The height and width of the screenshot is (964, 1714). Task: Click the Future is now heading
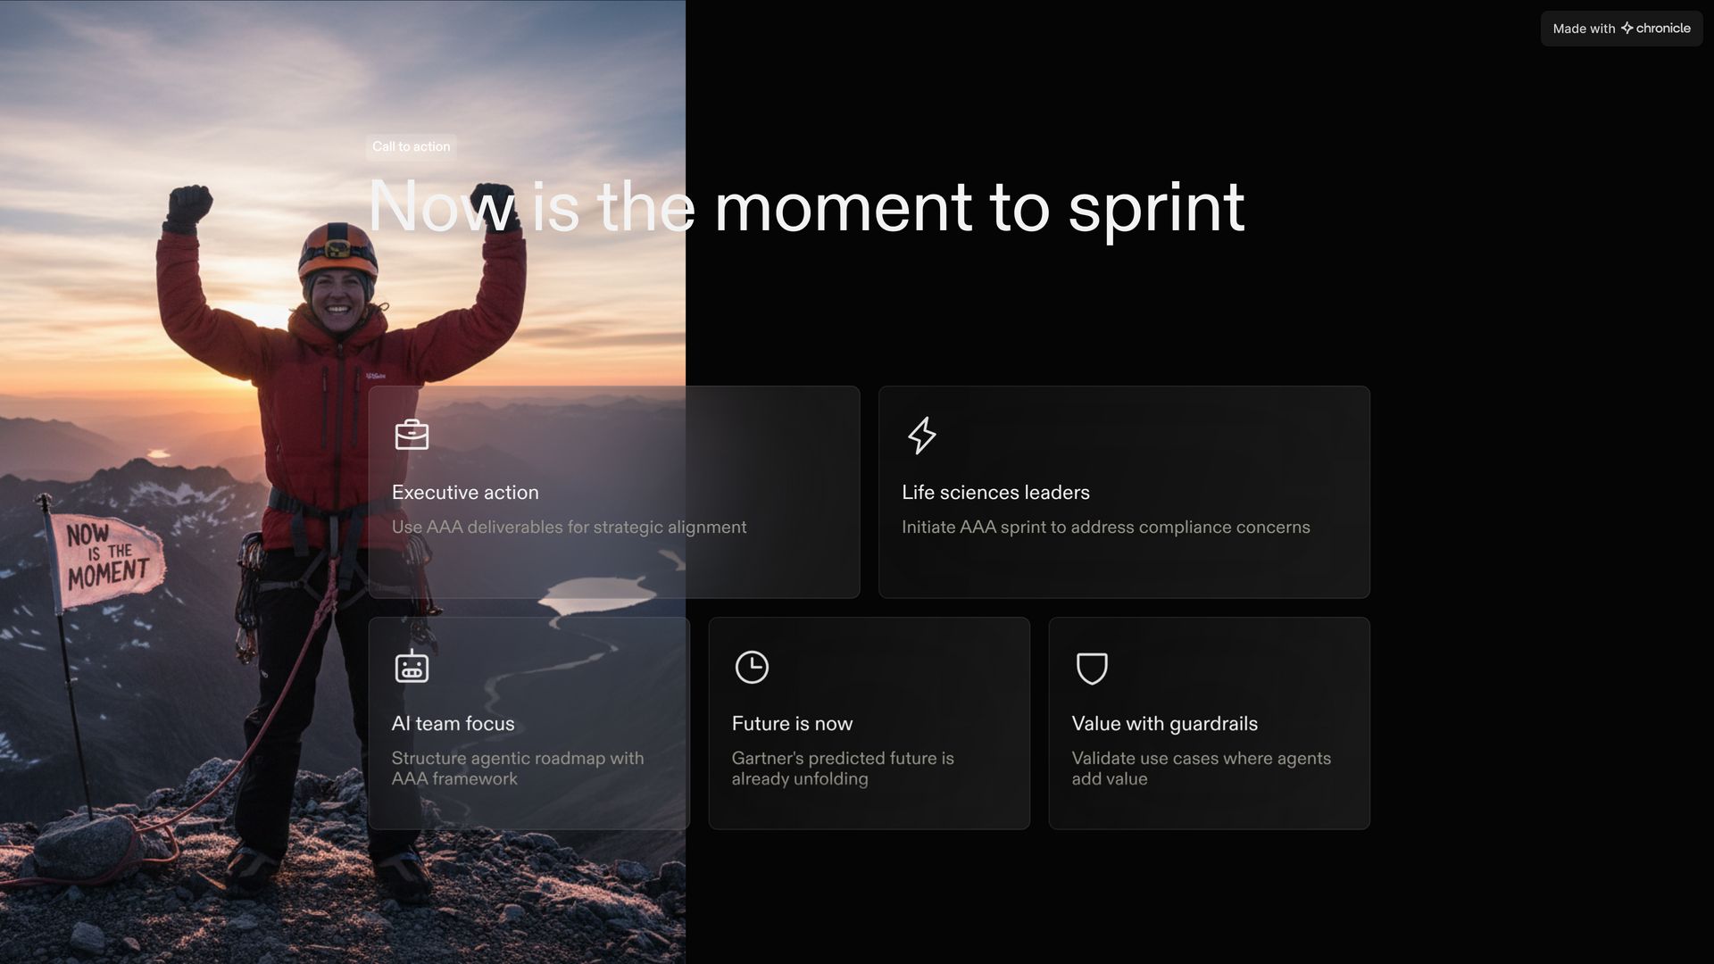(x=792, y=724)
